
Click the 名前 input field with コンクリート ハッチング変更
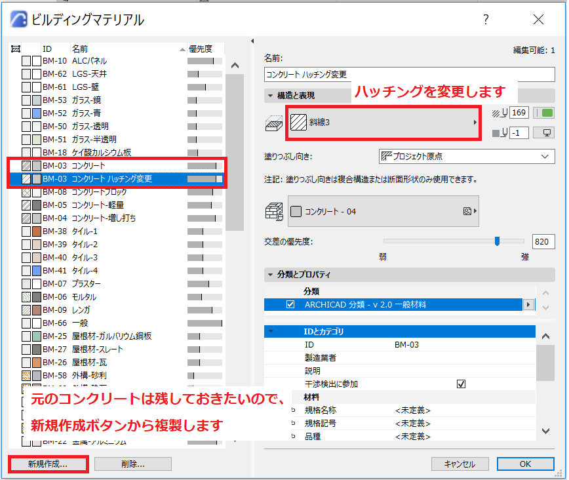tap(409, 75)
